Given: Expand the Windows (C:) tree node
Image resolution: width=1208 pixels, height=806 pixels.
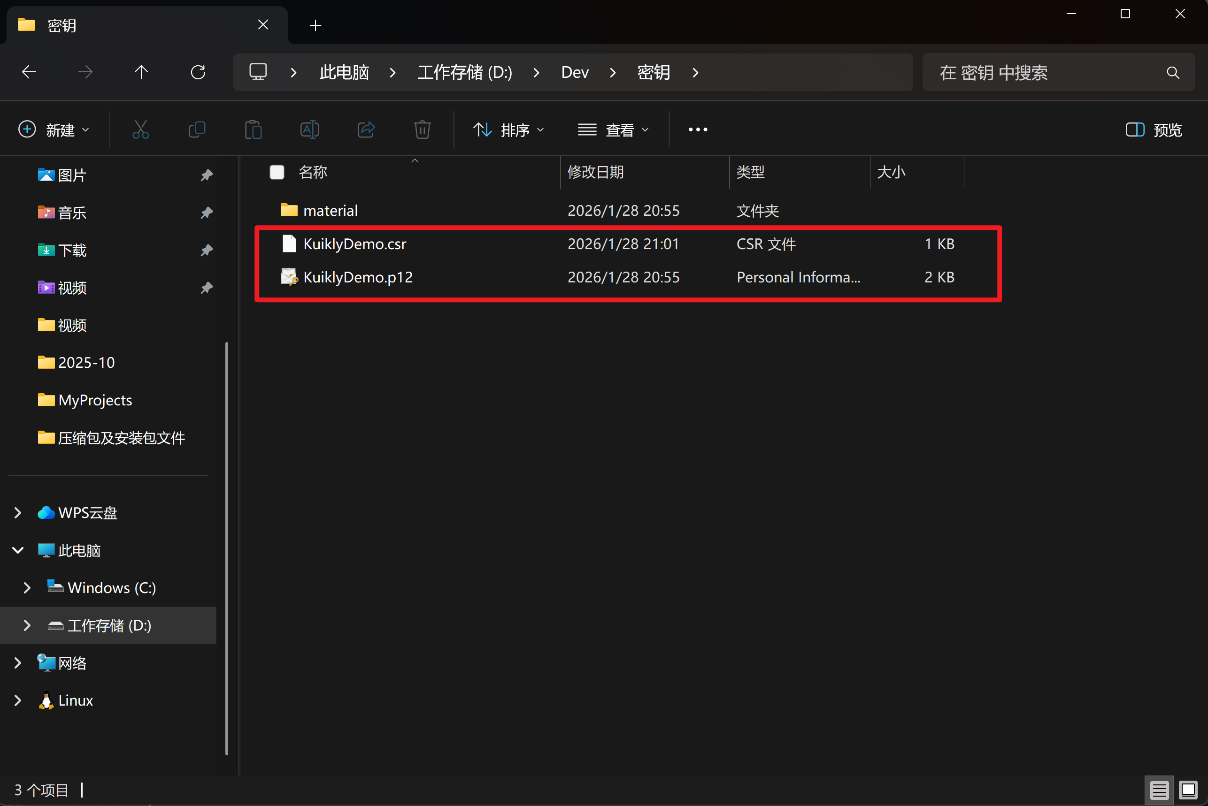Looking at the screenshot, I should point(27,587).
